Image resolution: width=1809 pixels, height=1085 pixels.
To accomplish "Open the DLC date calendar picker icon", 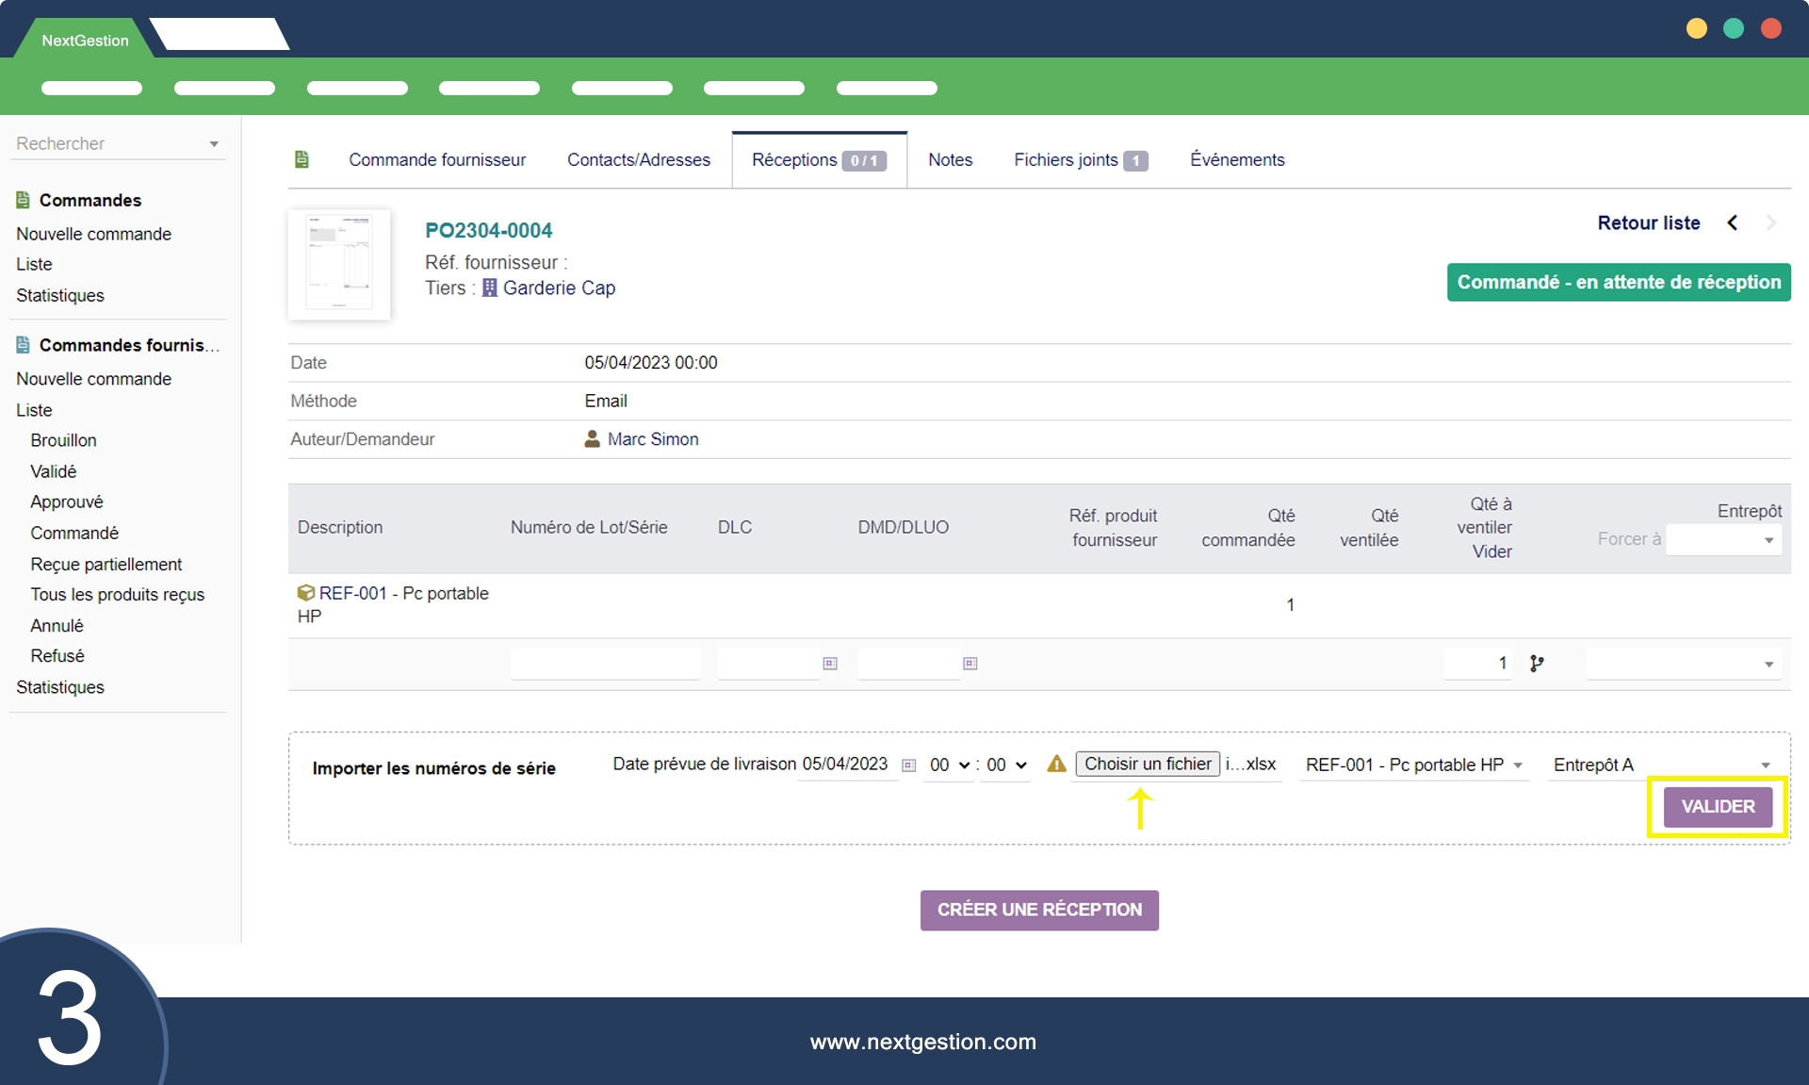I will (x=830, y=664).
